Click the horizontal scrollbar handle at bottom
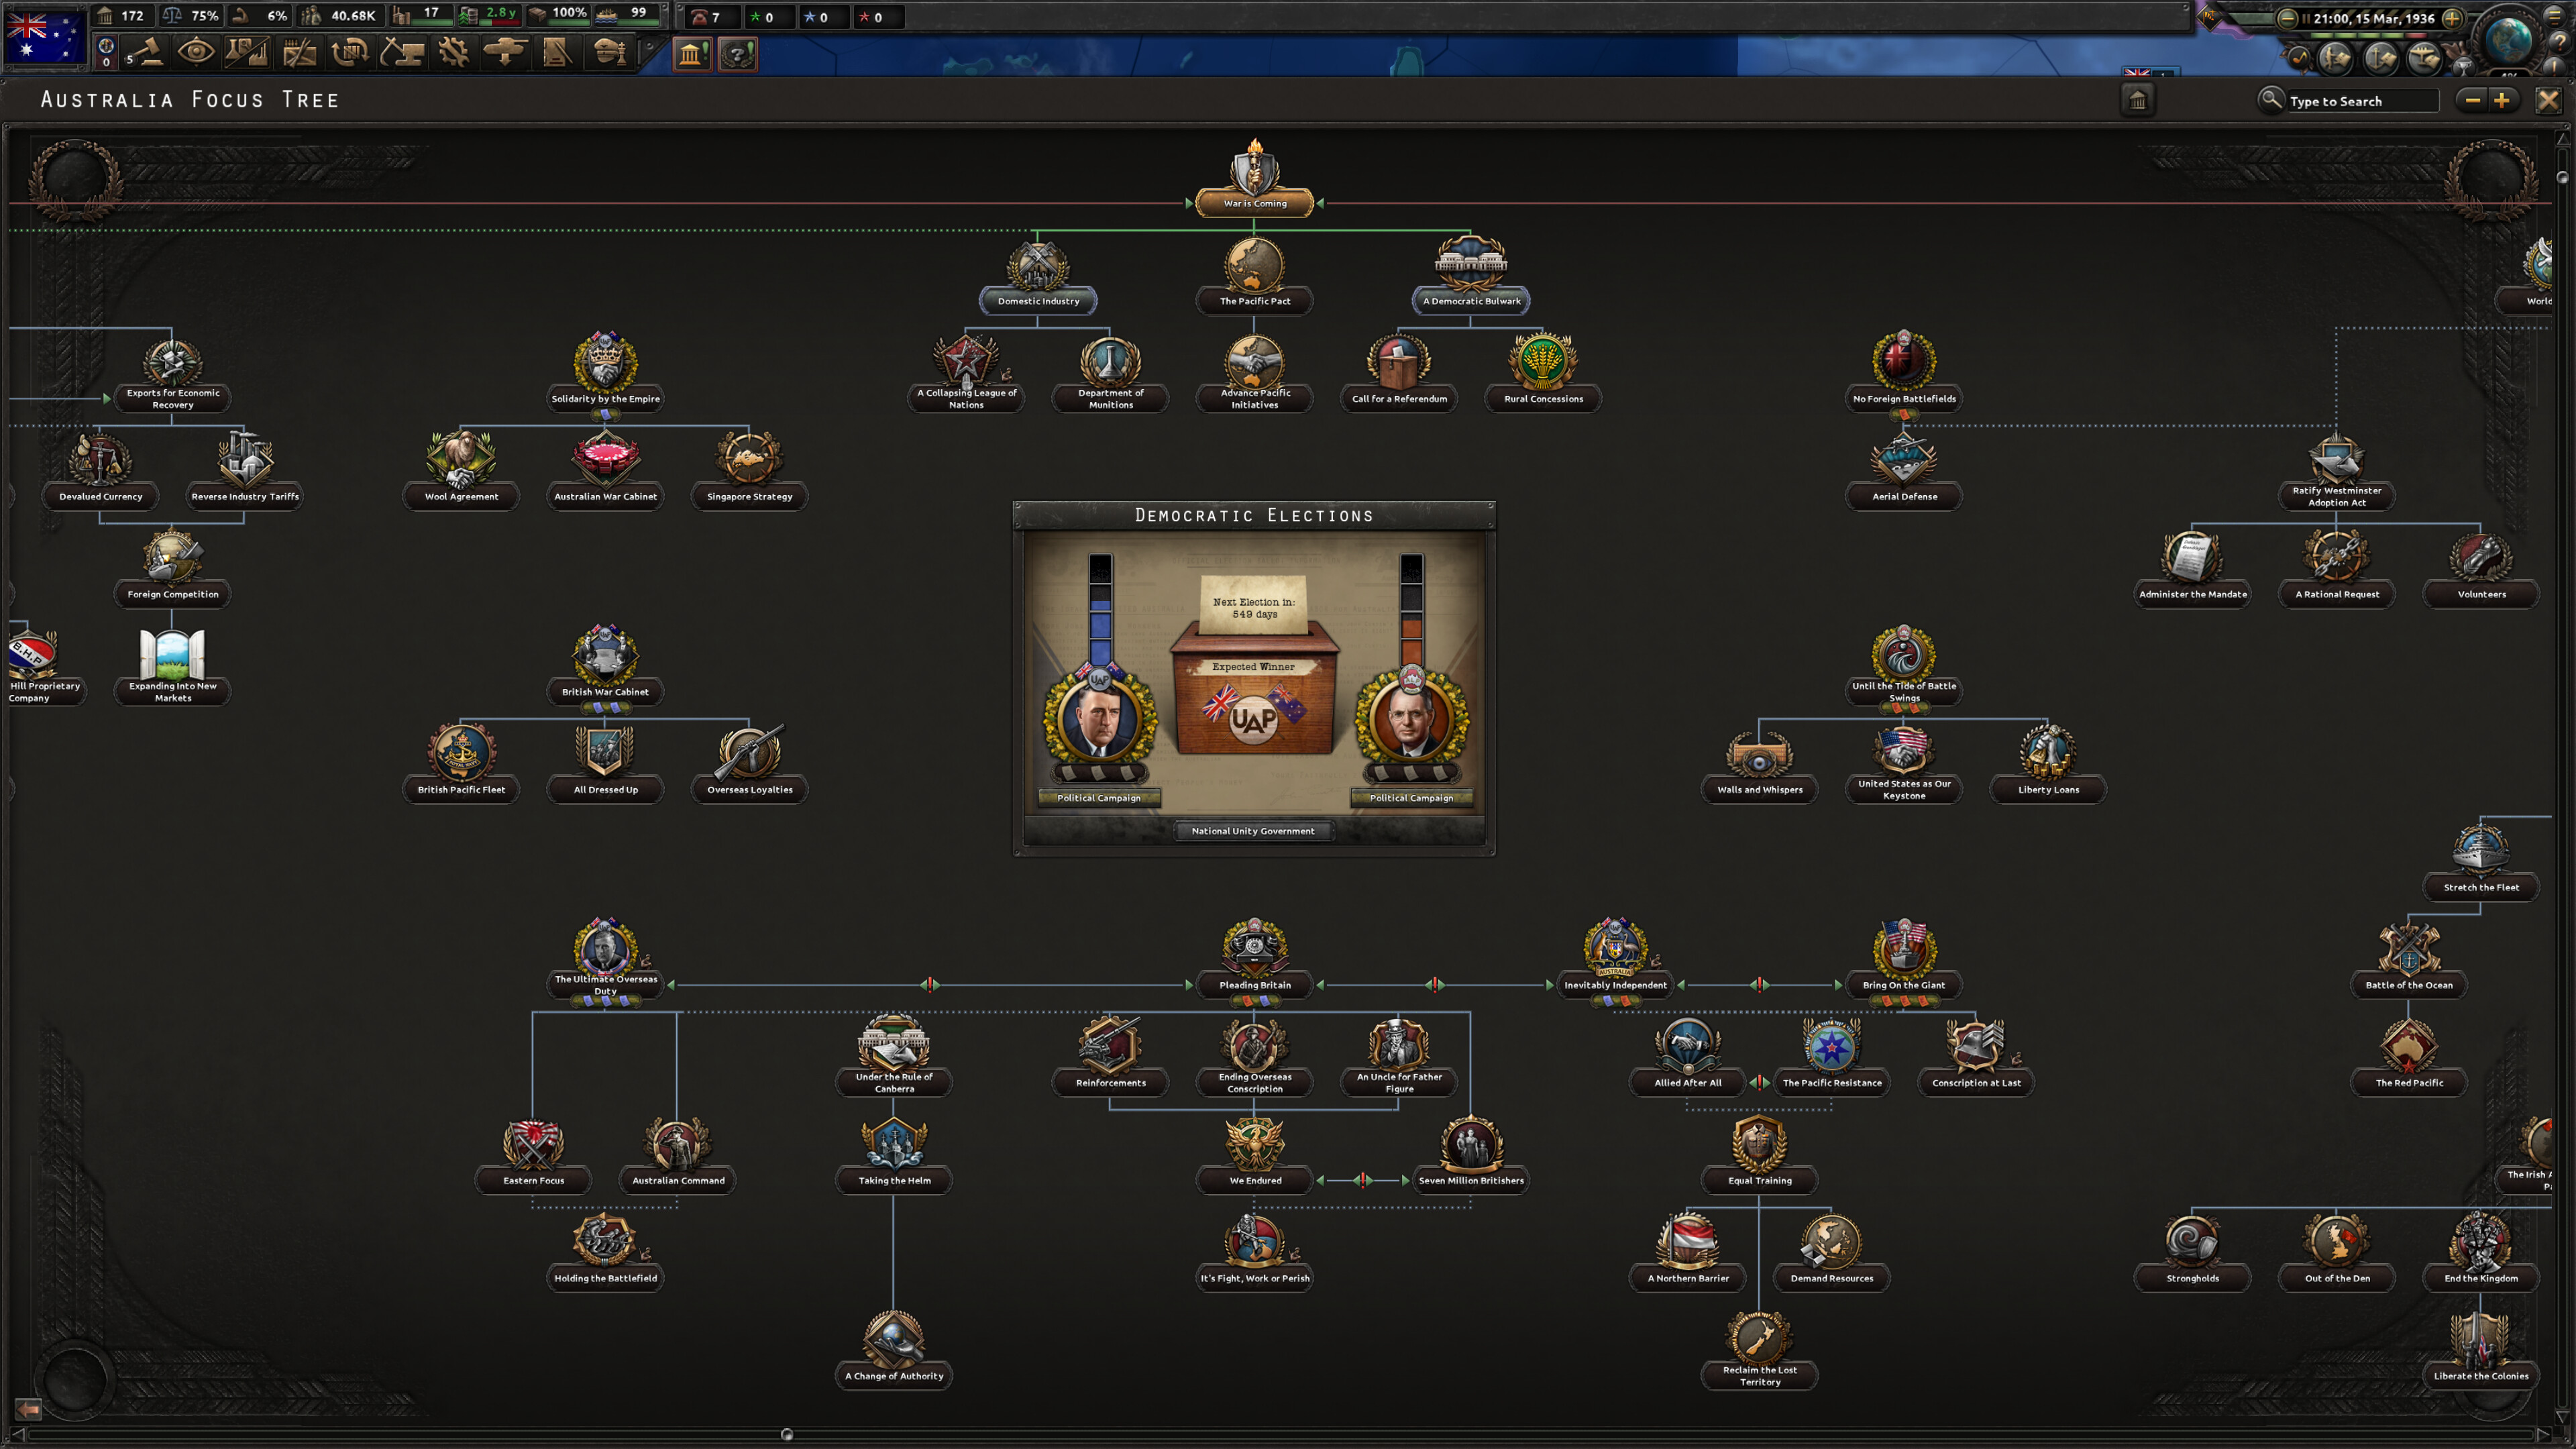2576x1449 pixels. [x=787, y=1434]
